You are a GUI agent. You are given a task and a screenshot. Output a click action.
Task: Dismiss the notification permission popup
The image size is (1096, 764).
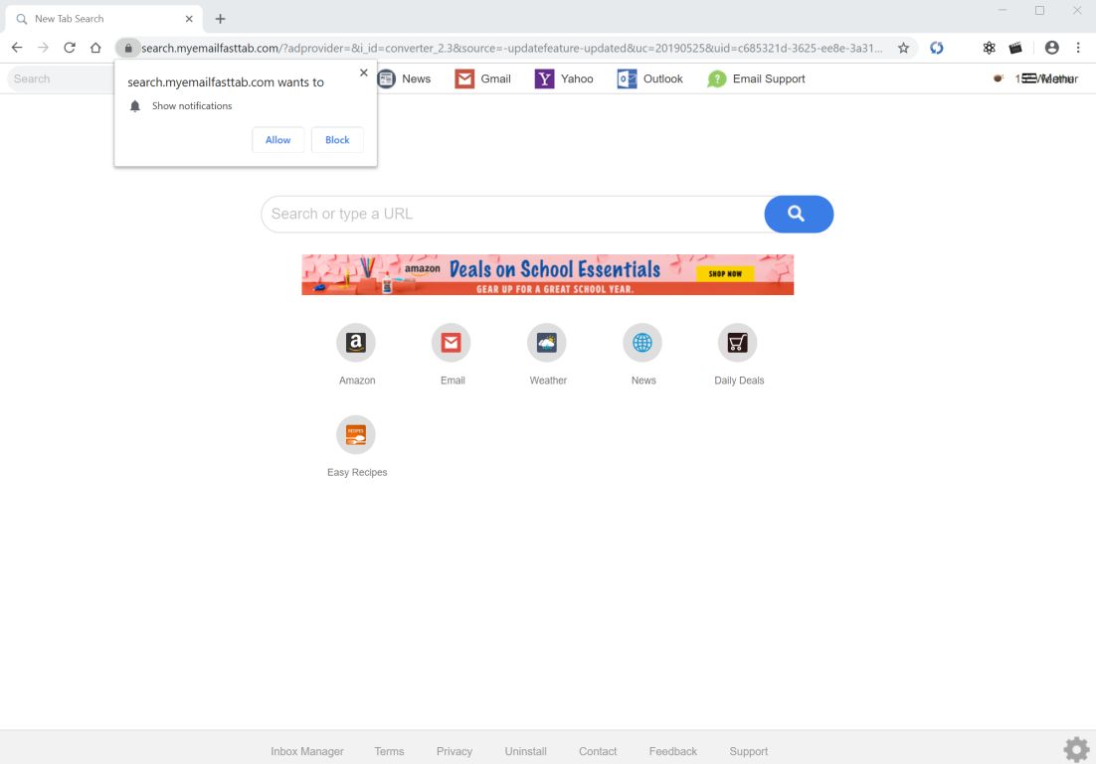[363, 73]
